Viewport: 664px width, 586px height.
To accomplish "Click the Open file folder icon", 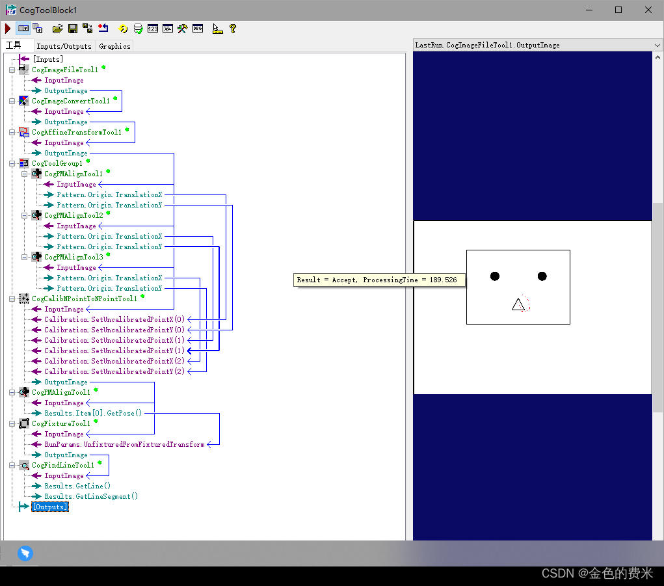I will [x=58, y=29].
